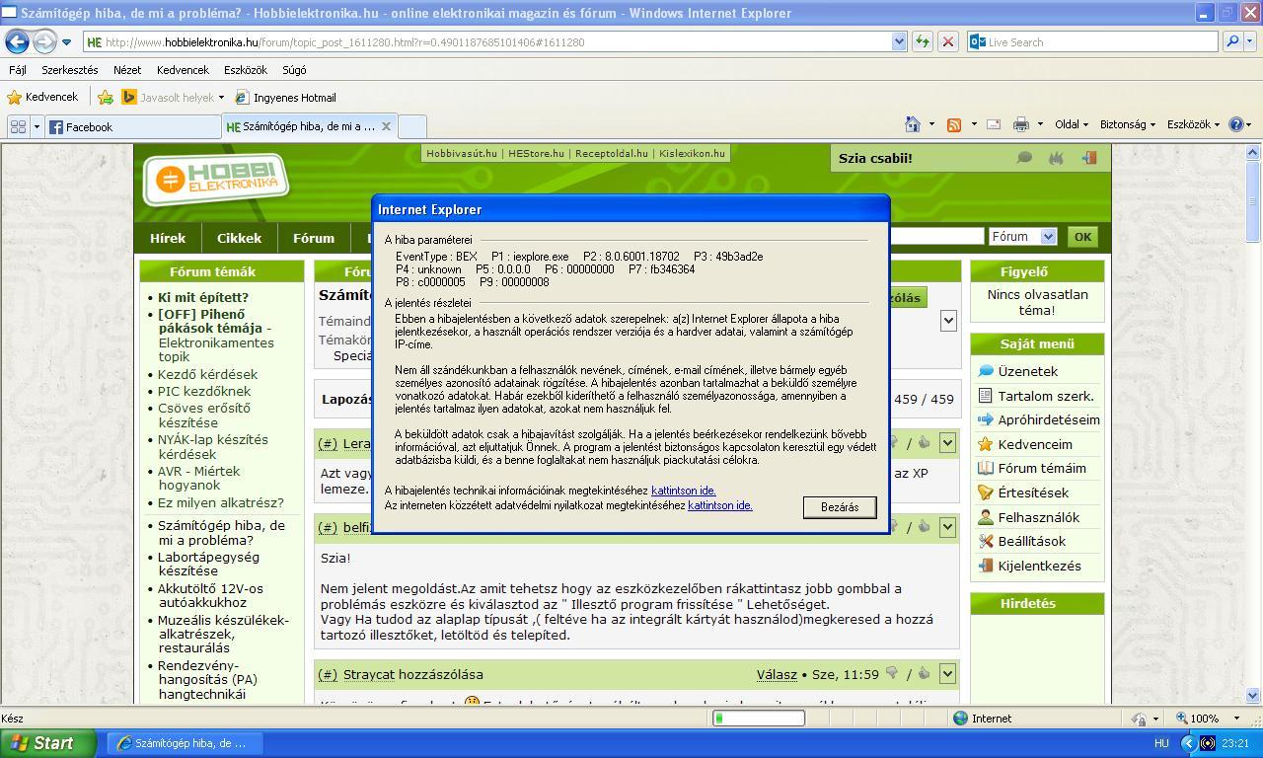Open a new blank tab
Screen dimensions: 1263x758
click(x=411, y=126)
